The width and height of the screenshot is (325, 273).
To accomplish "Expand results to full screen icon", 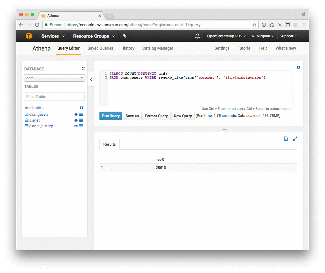I will point(295,139).
